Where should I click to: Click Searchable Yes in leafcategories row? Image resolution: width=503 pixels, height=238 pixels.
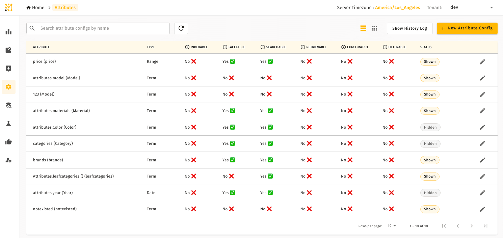(x=266, y=176)
